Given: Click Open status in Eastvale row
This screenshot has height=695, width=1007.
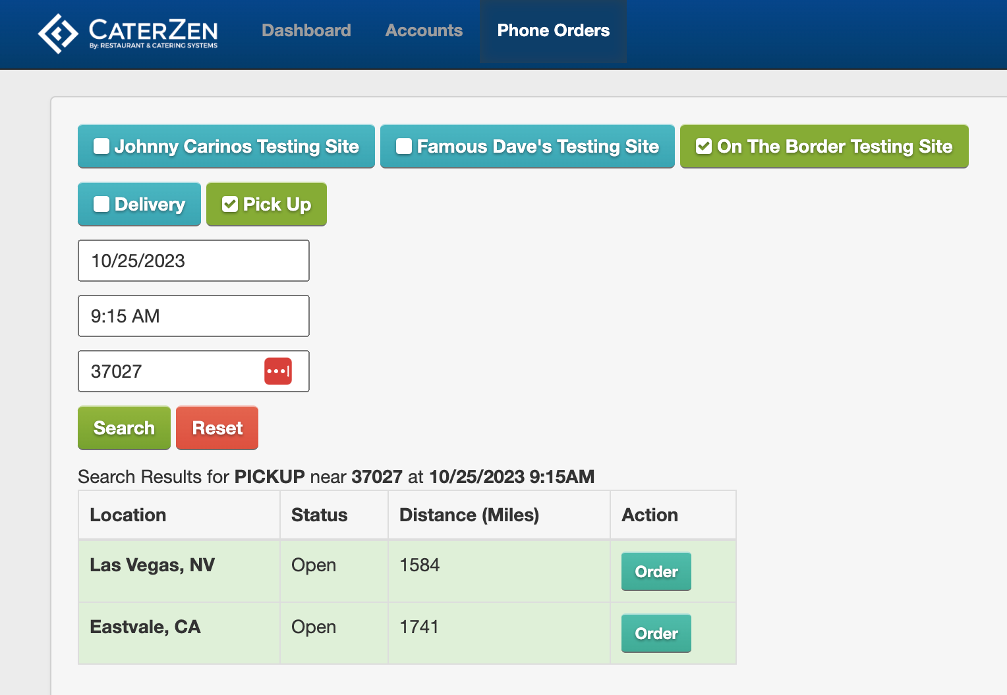Looking at the screenshot, I should (x=314, y=627).
